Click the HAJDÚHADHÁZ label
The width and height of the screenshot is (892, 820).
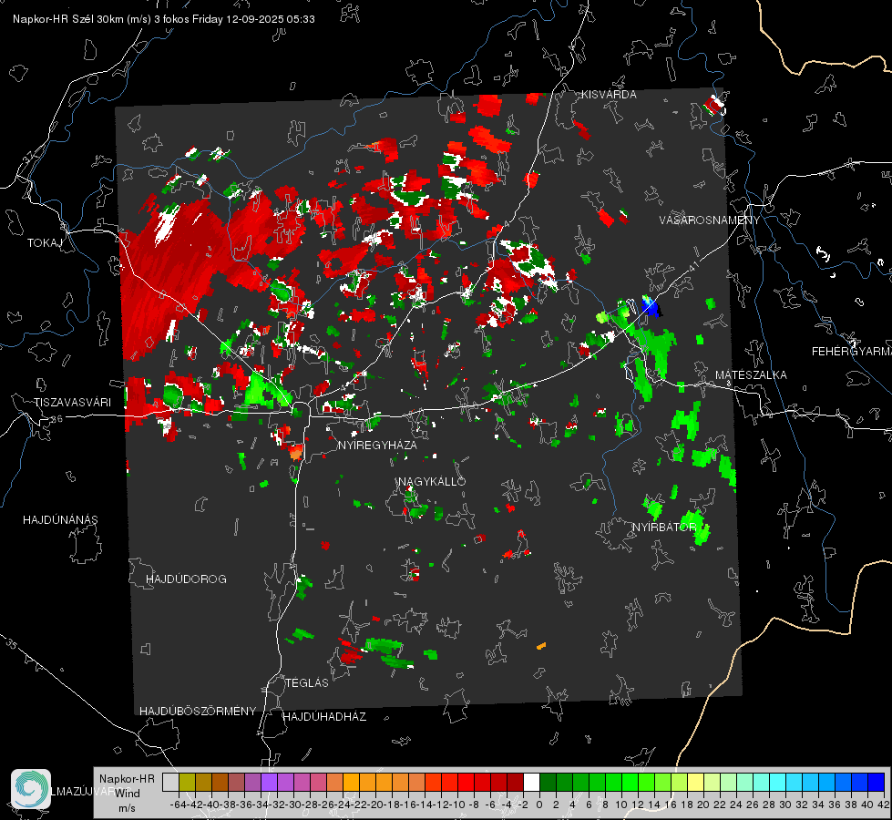[324, 717]
